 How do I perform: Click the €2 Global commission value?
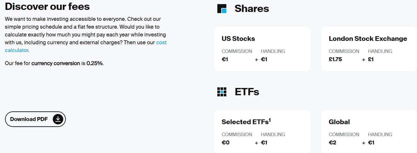pos(332,143)
